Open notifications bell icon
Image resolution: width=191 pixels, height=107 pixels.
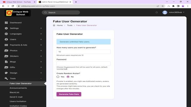[x=157, y=12]
